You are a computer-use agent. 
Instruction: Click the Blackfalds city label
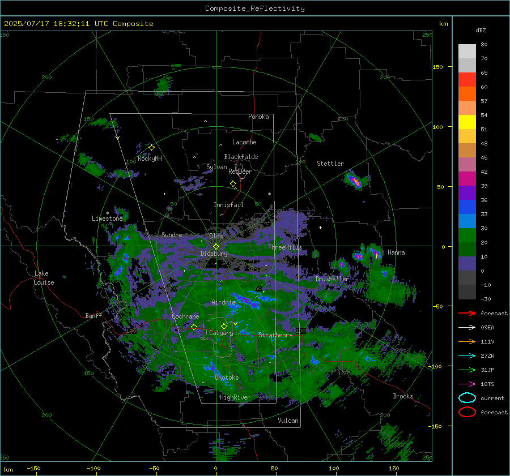tap(241, 157)
